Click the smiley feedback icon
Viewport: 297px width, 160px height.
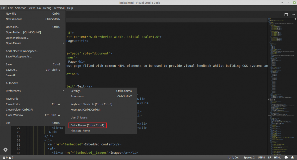click(286, 158)
